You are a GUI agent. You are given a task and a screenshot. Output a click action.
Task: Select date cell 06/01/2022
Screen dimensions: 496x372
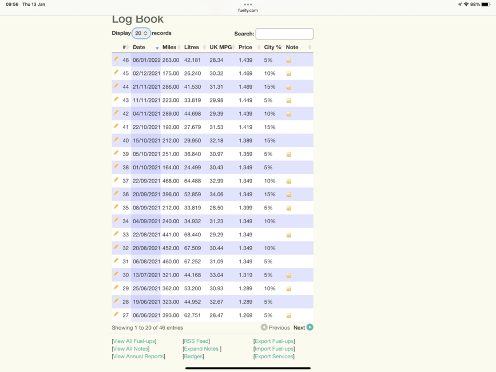146,60
